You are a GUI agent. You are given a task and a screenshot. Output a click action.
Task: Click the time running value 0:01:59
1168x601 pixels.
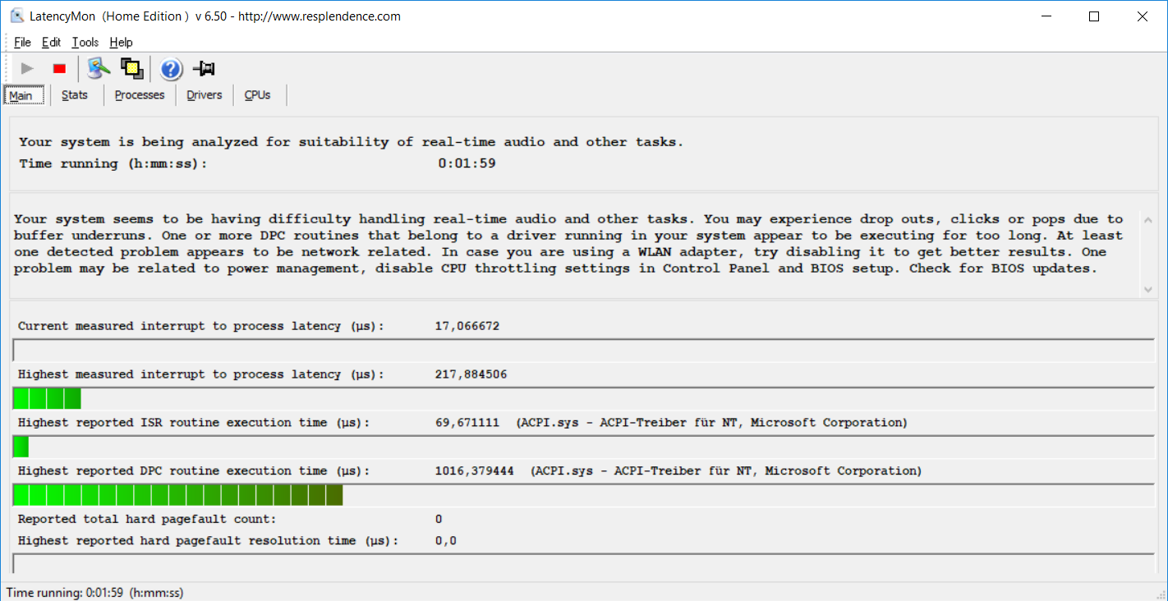point(467,163)
